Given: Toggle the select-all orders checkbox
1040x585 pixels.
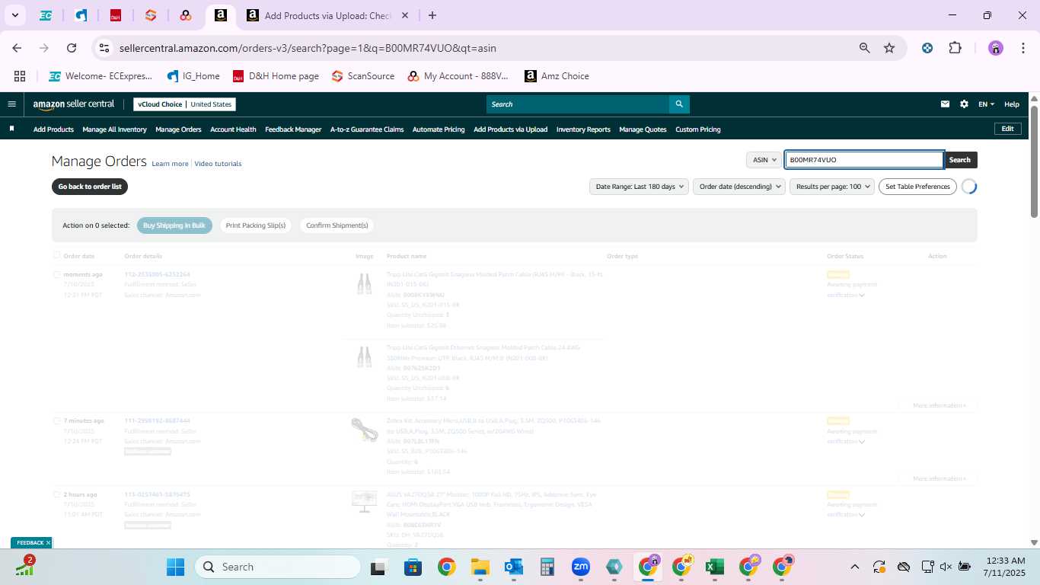Looking at the screenshot, I should click(x=56, y=256).
